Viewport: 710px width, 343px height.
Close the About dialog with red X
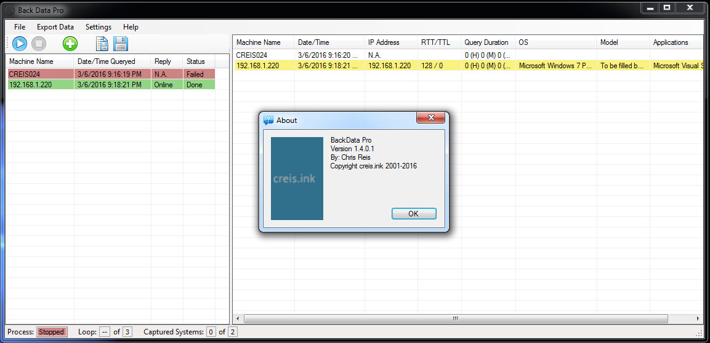tap(431, 117)
